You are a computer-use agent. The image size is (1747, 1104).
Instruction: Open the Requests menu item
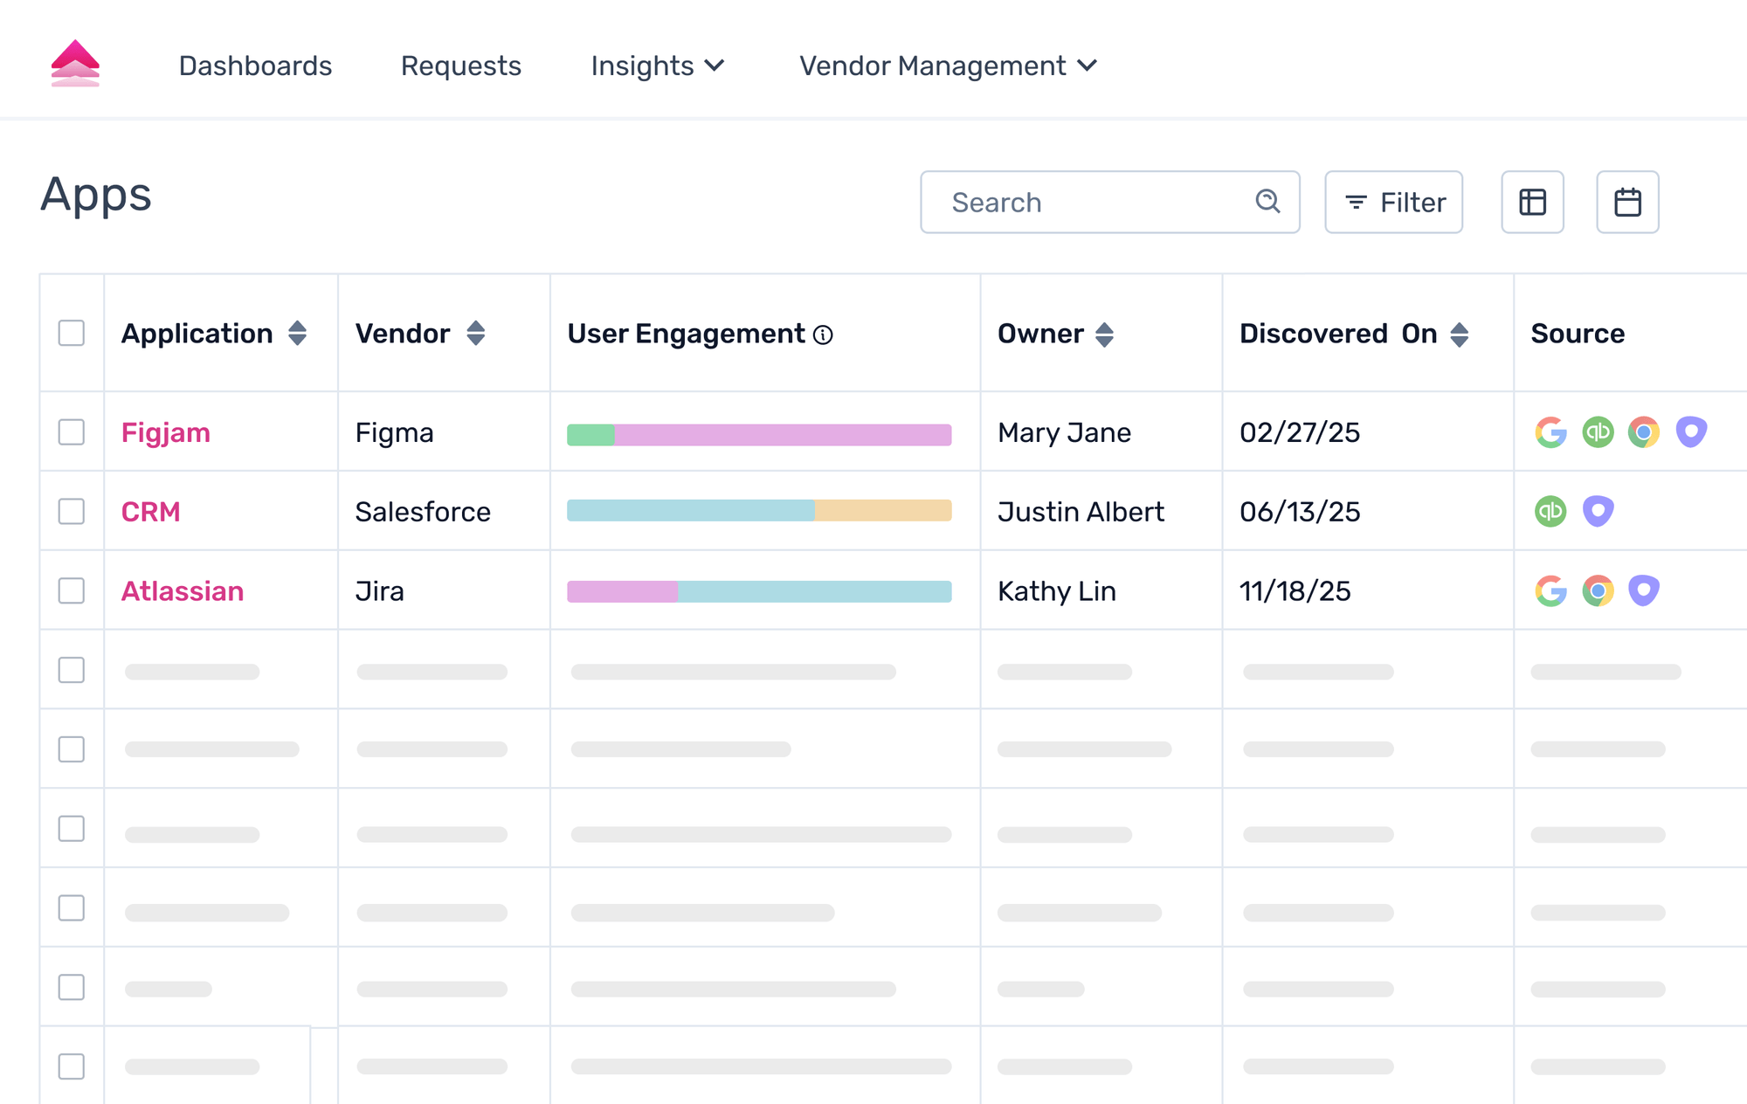[x=460, y=66]
